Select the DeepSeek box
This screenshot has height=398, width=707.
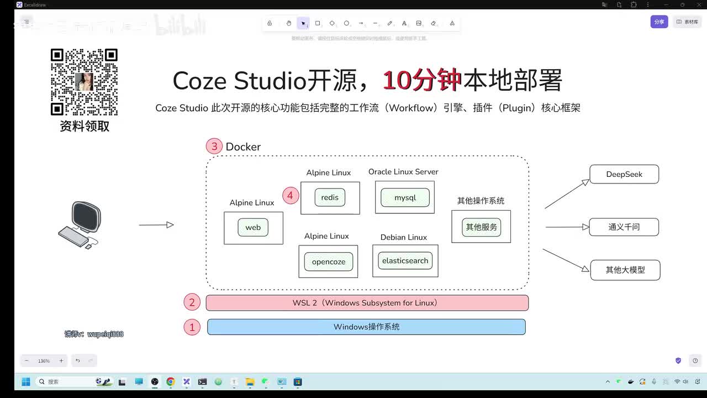[624, 174]
